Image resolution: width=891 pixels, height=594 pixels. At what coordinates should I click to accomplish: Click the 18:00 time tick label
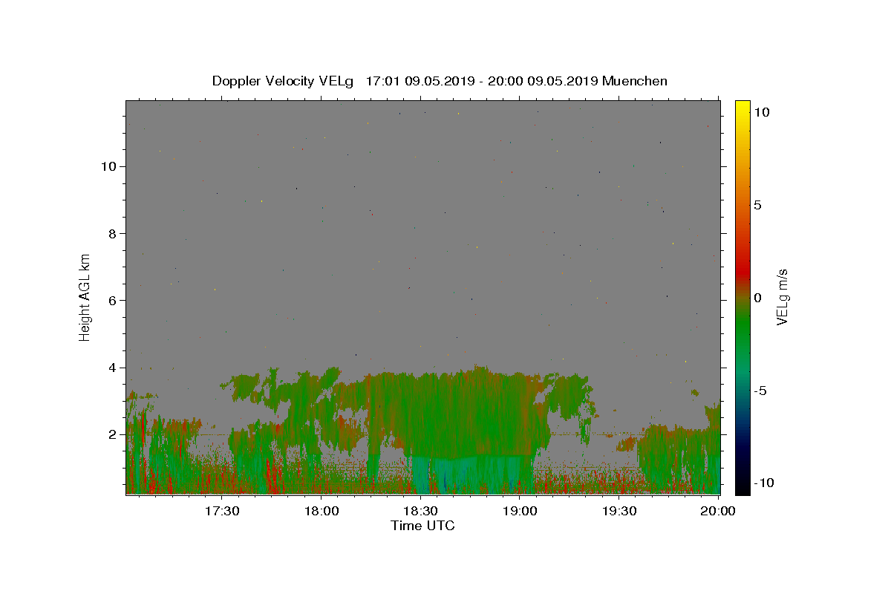click(x=321, y=511)
